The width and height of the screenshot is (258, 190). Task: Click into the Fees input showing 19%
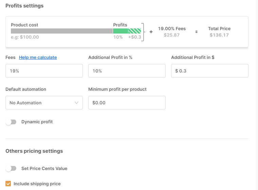coord(44,71)
